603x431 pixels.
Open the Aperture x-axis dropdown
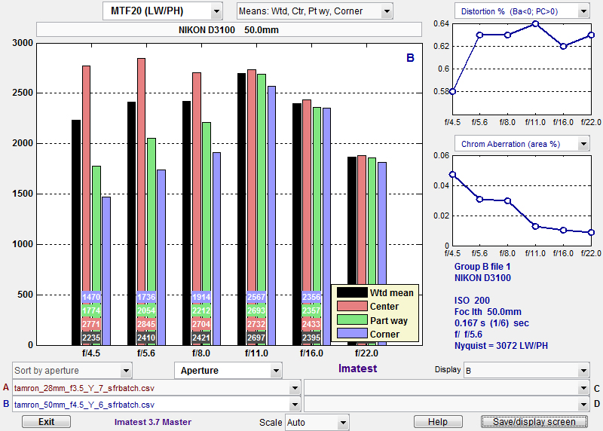coord(228,371)
